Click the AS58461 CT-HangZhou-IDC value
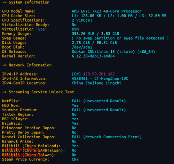The width and height of the screenshot is (174, 164). 100,79
